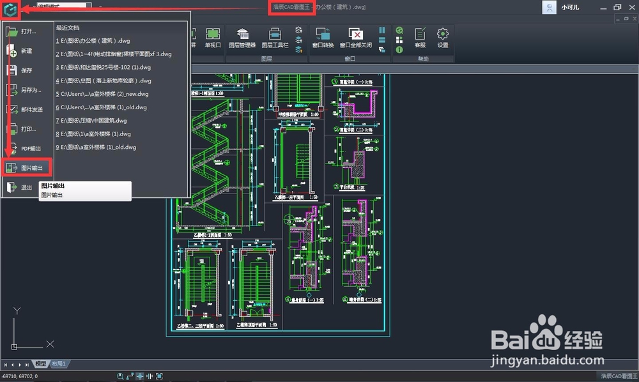The height and width of the screenshot is (382, 639).
Task: Click the 单视口 single viewport icon
Action: tap(213, 38)
